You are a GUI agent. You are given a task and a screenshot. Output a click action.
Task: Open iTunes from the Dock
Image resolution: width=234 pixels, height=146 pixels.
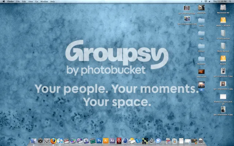tap(60, 141)
